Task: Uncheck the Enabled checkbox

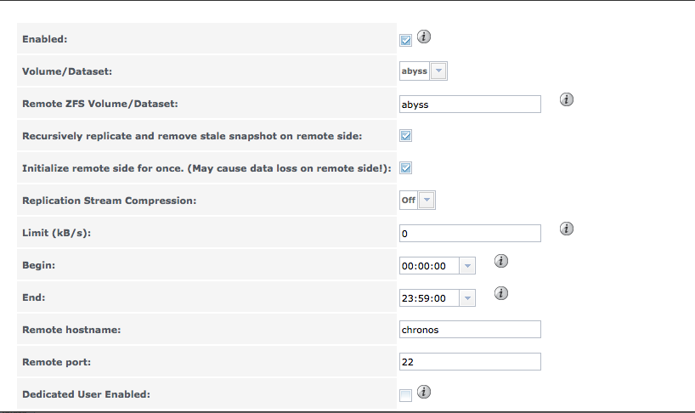Action: coord(406,40)
